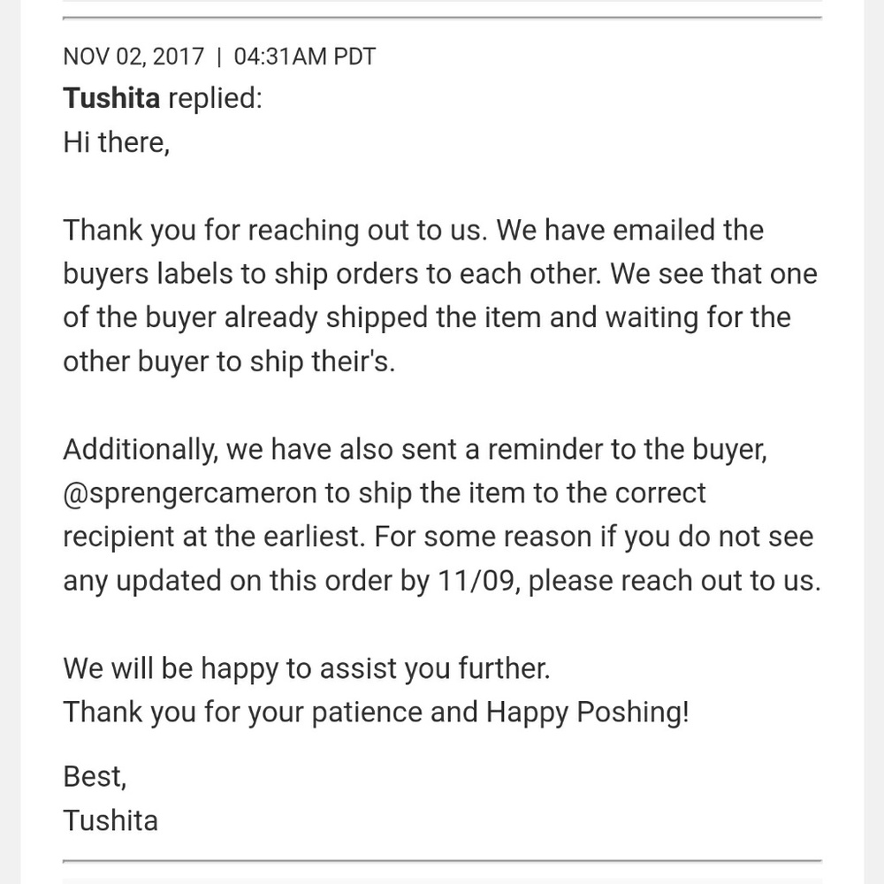Click the "Best," sign-off line
Screen dimensions: 884x884
click(95, 776)
